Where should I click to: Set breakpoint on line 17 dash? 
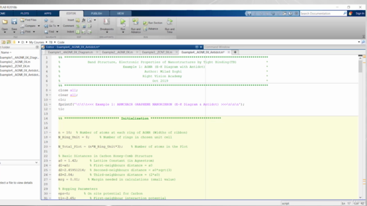coord(50,133)
